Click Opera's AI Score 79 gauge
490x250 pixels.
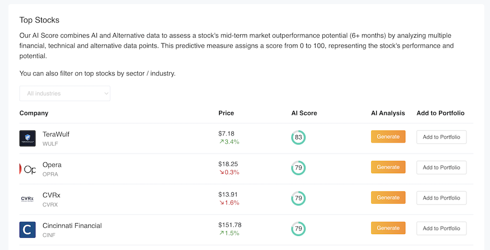[x=298, y=168]
